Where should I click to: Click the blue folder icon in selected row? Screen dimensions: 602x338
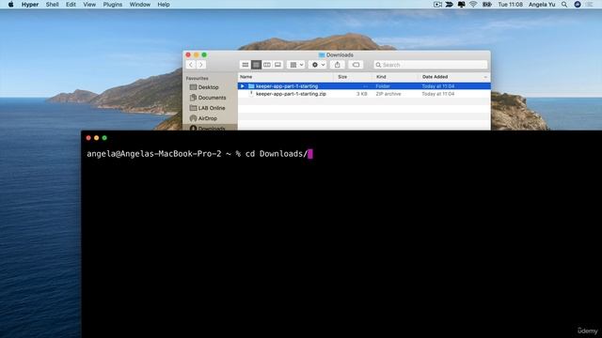coord(251,86)
